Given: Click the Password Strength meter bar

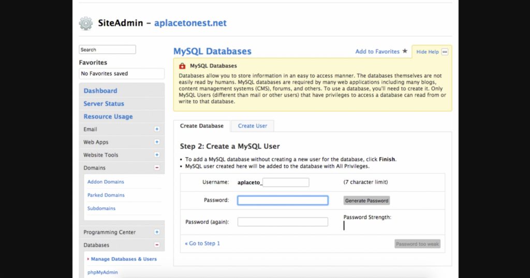Looking at the screenshot, I should pos(344,226).
